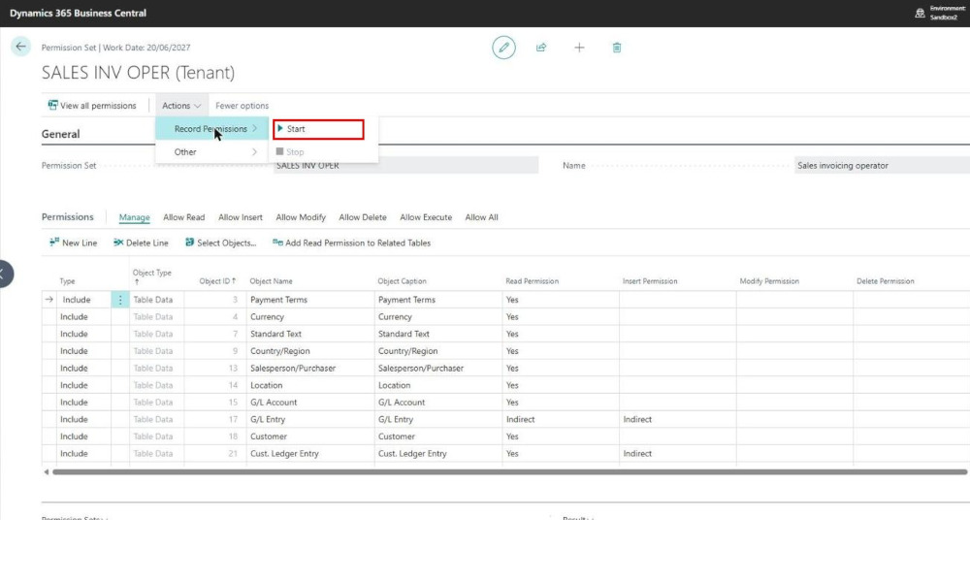Choose Allow Modify menu
The width and height of the screenshot is (970, 582).
coord(301,217)
